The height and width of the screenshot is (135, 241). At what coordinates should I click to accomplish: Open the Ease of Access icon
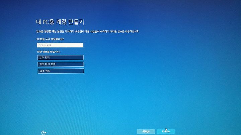(x=44, y=133)
